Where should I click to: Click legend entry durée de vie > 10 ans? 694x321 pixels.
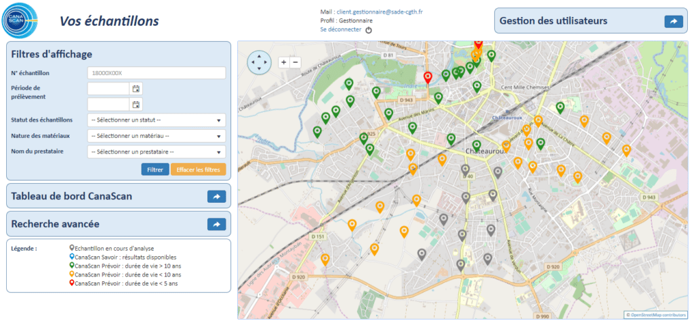(127, 266)
